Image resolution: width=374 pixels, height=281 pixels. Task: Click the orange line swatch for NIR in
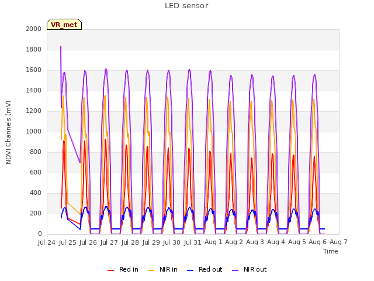click(x=151, y=270)
